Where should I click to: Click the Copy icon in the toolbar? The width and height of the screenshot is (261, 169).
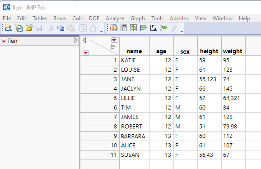click(x=61, y=28)
